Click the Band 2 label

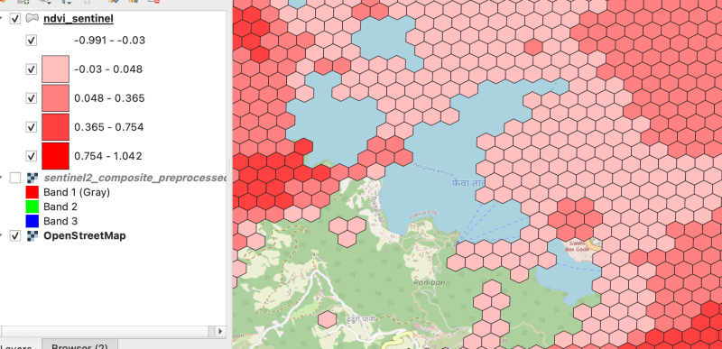pyautogui.click(x=60, y=207)
